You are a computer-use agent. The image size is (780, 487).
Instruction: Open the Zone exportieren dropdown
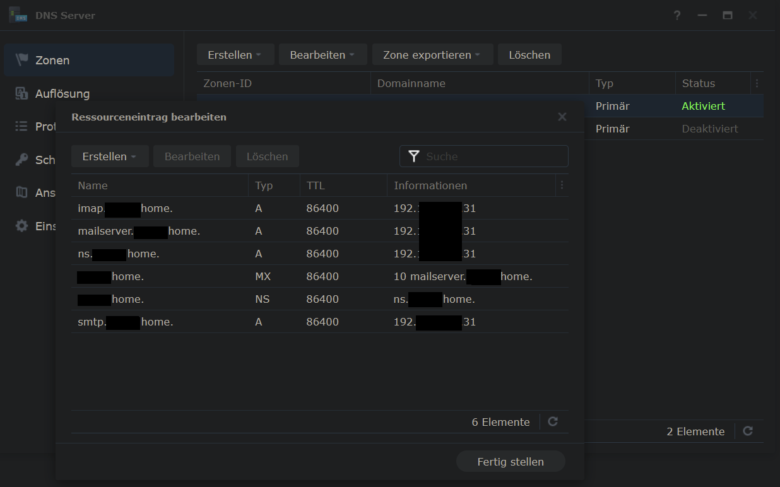pos(432,55)
